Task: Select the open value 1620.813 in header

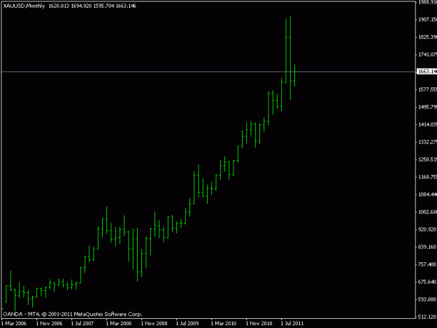Action: (59, 6)
